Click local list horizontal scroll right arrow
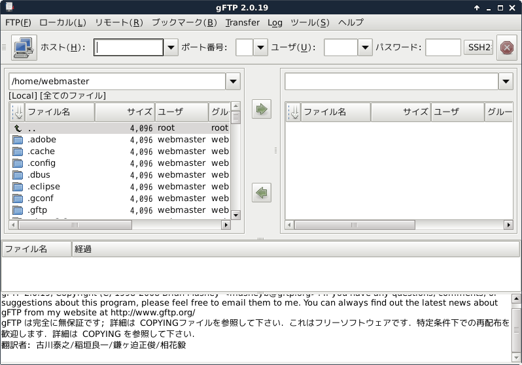The image size is (522, 365). [x=226, y=225]
